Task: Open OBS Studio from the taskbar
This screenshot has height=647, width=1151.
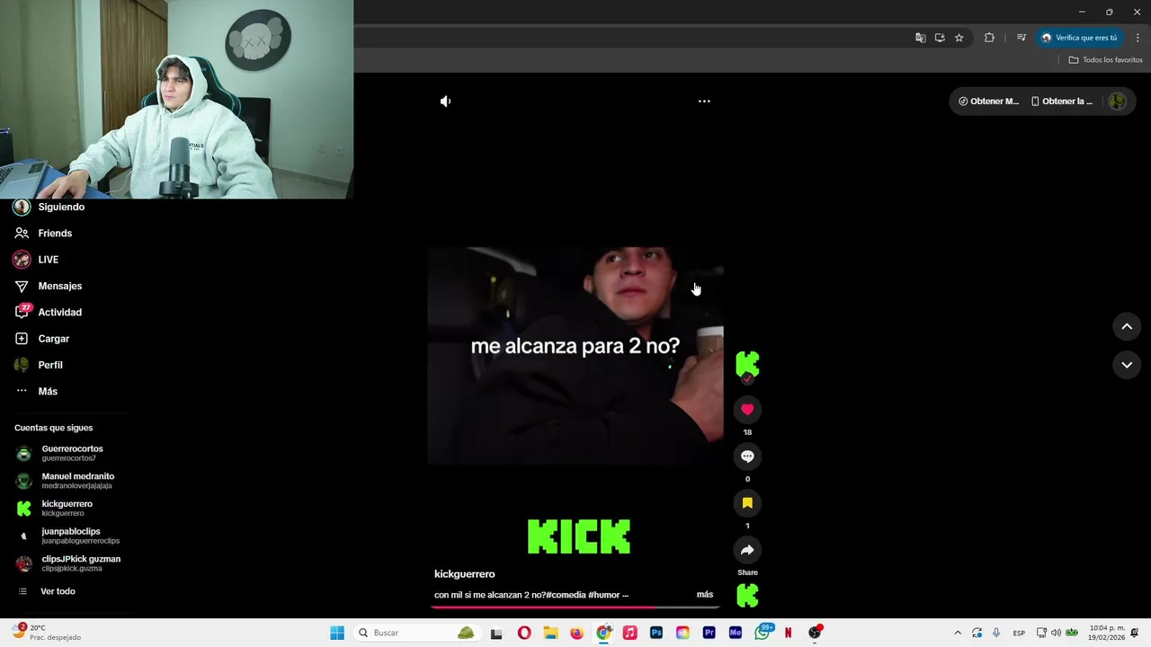Action: pos(815,633)
